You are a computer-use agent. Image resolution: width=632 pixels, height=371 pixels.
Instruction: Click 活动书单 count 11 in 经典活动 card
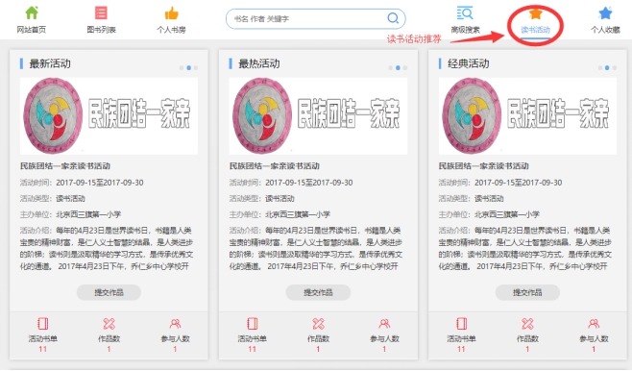(x=461, y=349)
